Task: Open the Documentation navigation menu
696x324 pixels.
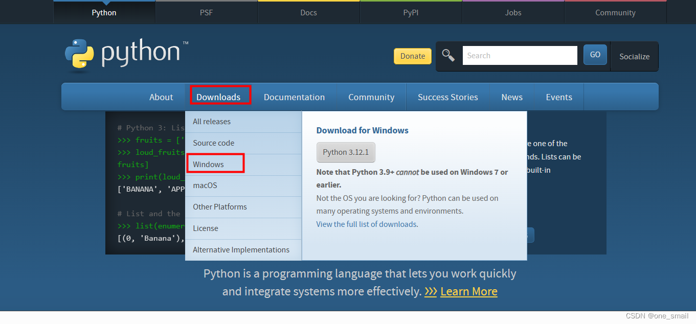Action: 294,97
